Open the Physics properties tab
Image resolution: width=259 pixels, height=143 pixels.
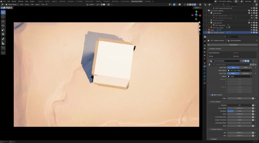[205, 73]
